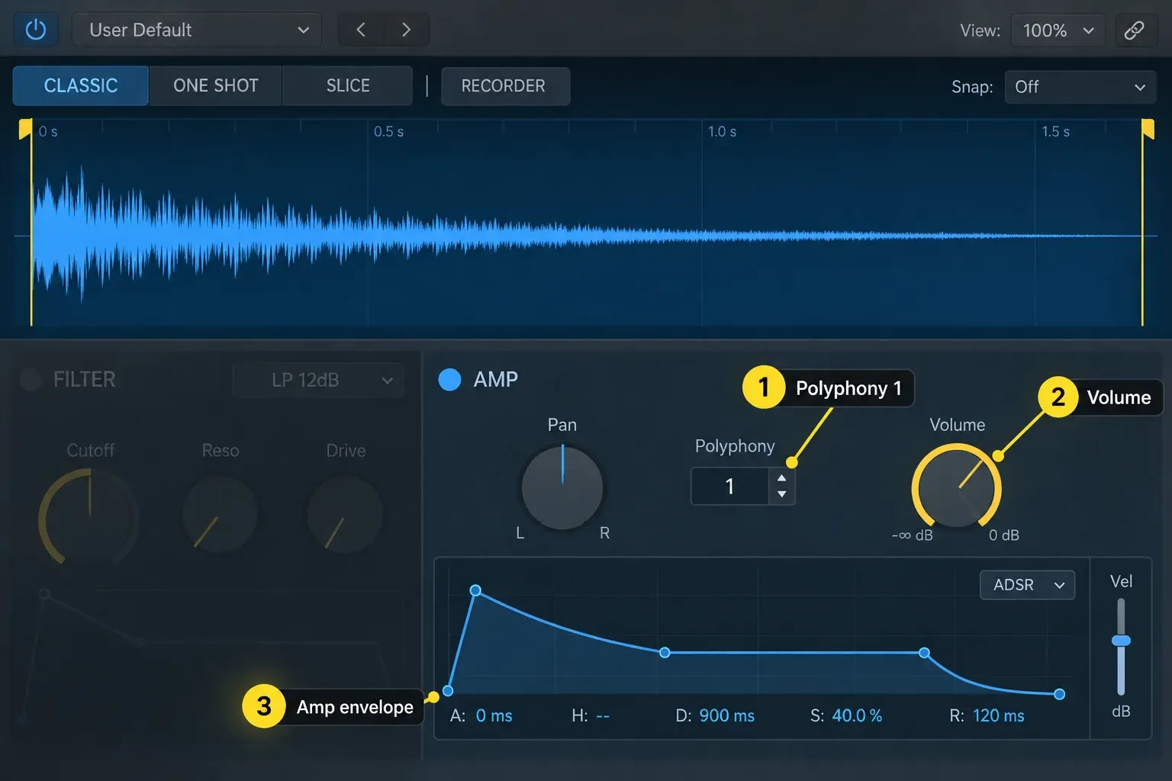This screenshot has width=1172, height=781.
Task: Go to the next preset
Action: click(x=407, y=30)
